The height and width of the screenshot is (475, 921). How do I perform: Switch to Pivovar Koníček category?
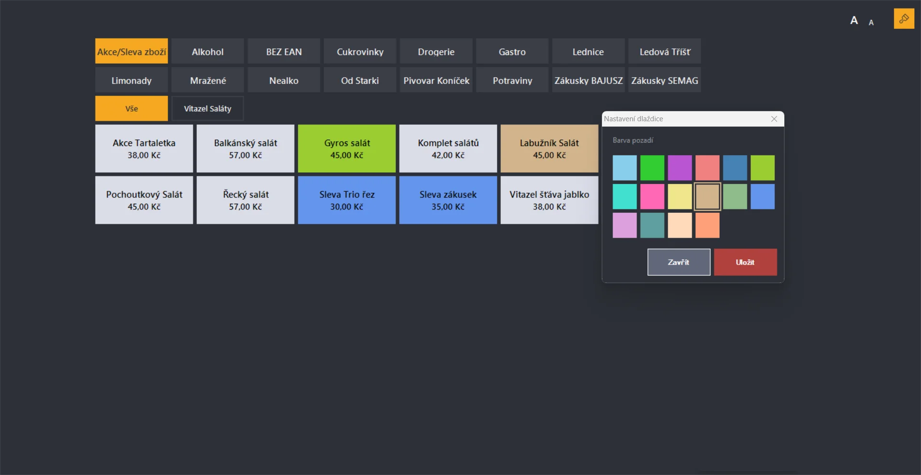pyautogui.click(x=436, y=80)
